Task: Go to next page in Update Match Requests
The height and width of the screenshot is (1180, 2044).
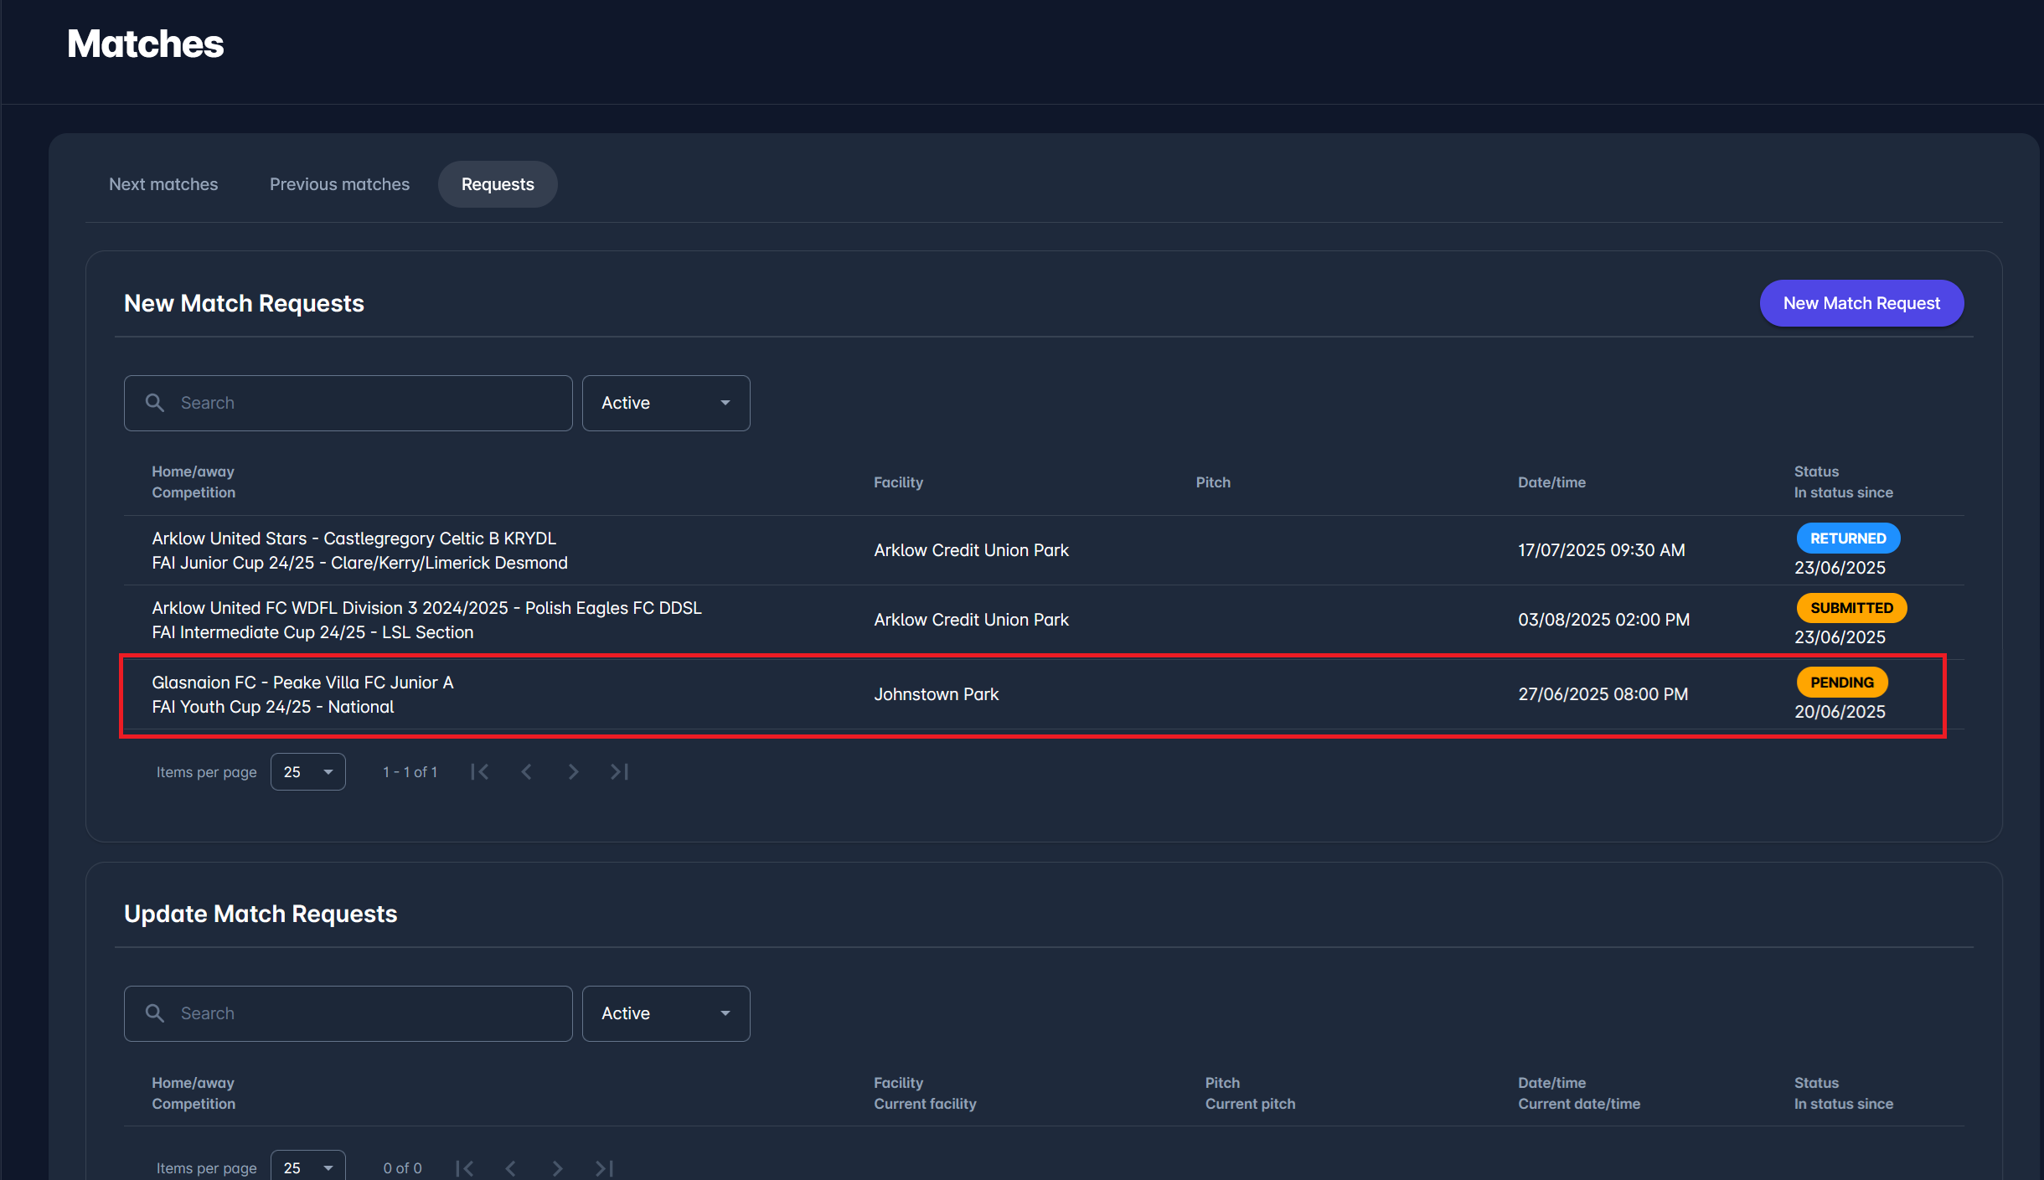Action: (557, 1167)
